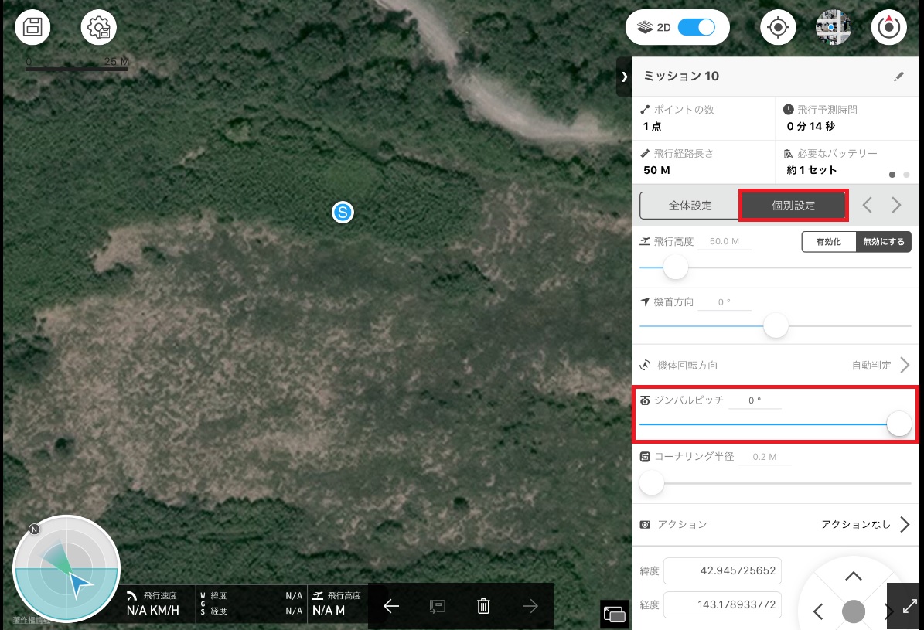924x630 pixels.
Task: Click the ポイントの数 path icon
Action: coord(646,110)
